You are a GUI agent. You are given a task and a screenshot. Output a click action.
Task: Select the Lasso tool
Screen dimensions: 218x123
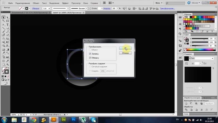click(7, 21)
